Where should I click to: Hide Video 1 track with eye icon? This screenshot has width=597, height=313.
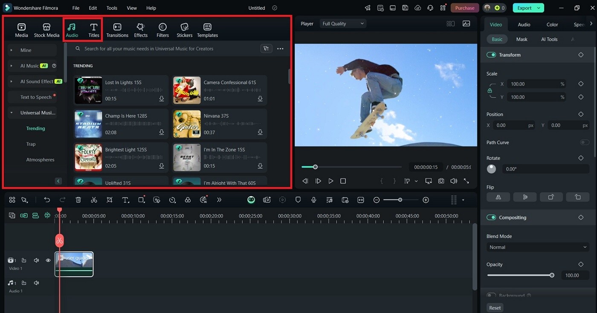pyautogui.click(x=48, y=260)
